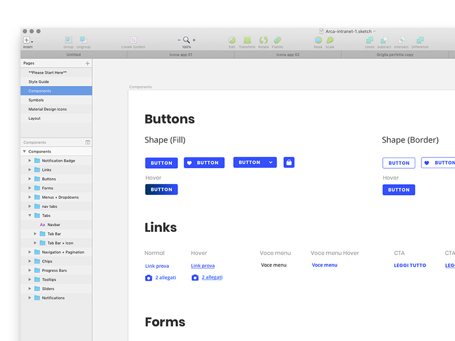Add a new page with the plus icon
This screenshot has height=341, width=455.
pos(88,63)
